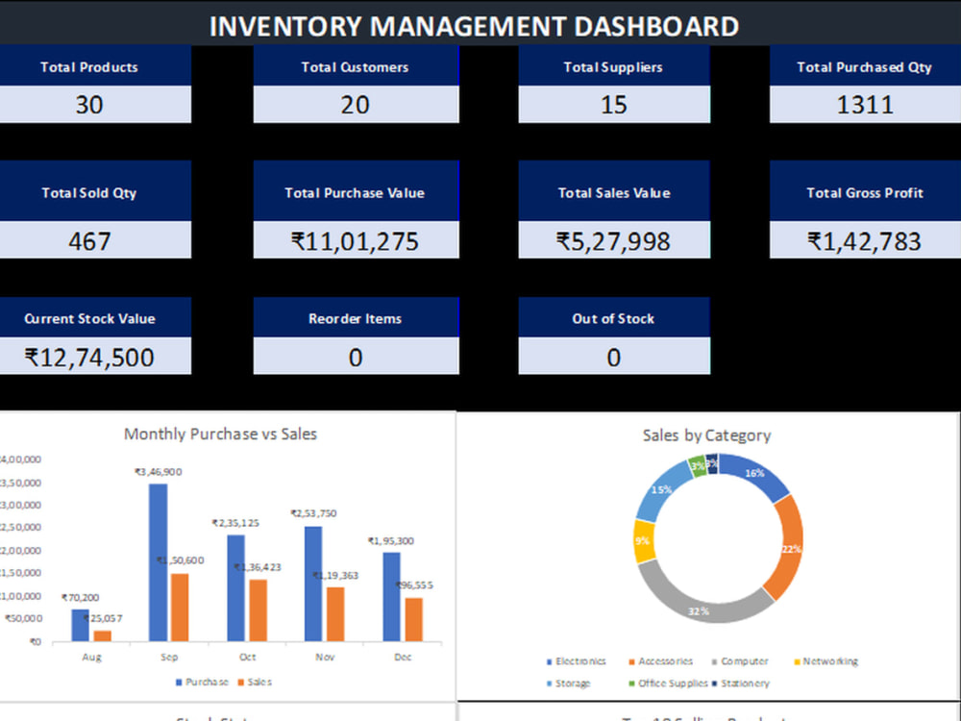Select the Total Sales Value header
This screenshot has height=721, width=961.
(x=613, y=192)
